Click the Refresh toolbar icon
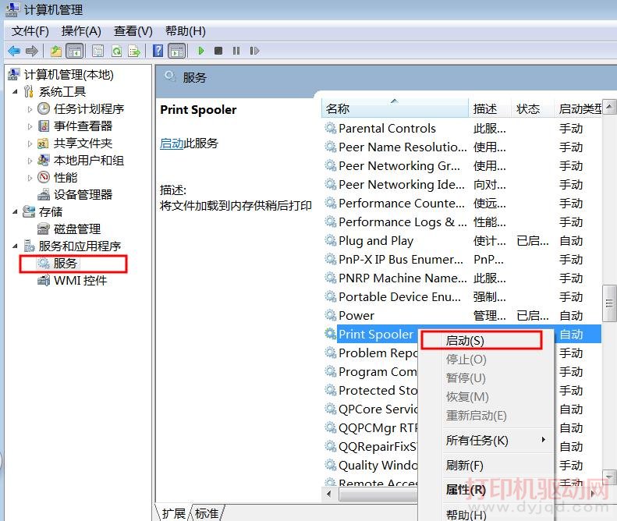The image size is (617, 521). click(116, 51)
